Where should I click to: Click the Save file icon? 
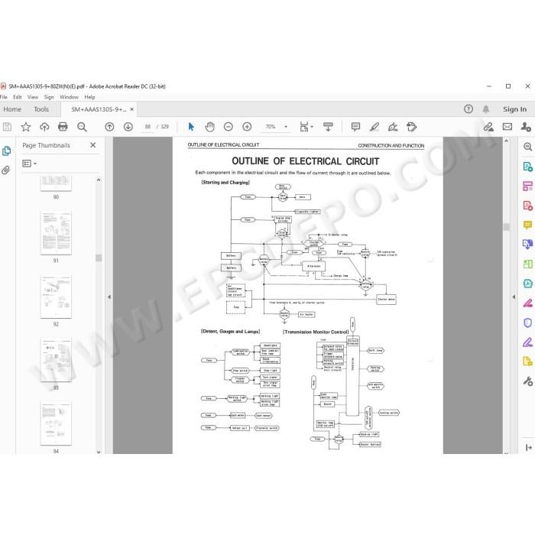tap(7, 127)
